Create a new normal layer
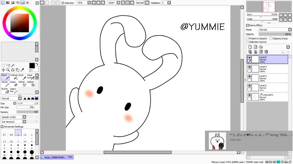 (250, 47)
